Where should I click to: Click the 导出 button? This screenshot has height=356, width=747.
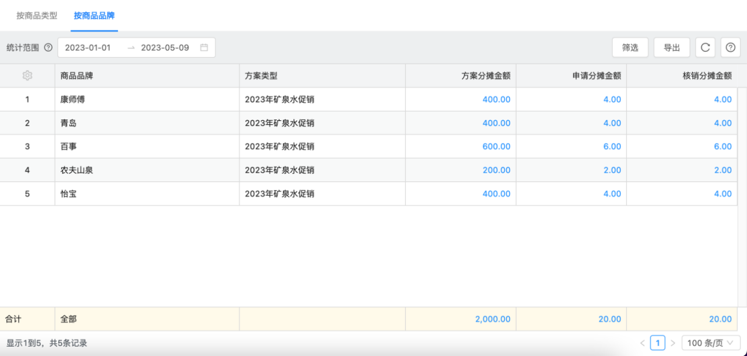pyautogui.click(x=672, y=48)
